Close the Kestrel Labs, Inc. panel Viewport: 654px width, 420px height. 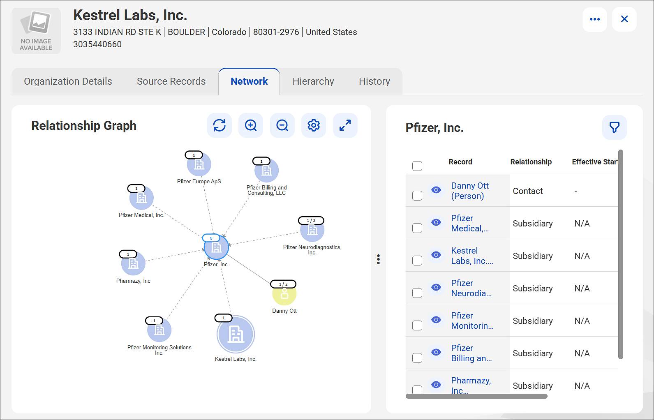pyautogui.click(x=624, y=19)
